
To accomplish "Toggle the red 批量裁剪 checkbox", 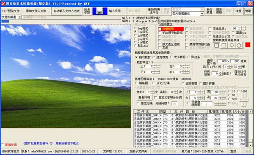I will click(x=160, y=29).
